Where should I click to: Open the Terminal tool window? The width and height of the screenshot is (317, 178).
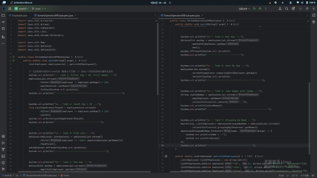tap(3, 156)
